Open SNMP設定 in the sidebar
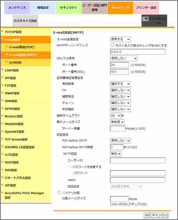This screenshot has width=178, height=220. [26, 94]
